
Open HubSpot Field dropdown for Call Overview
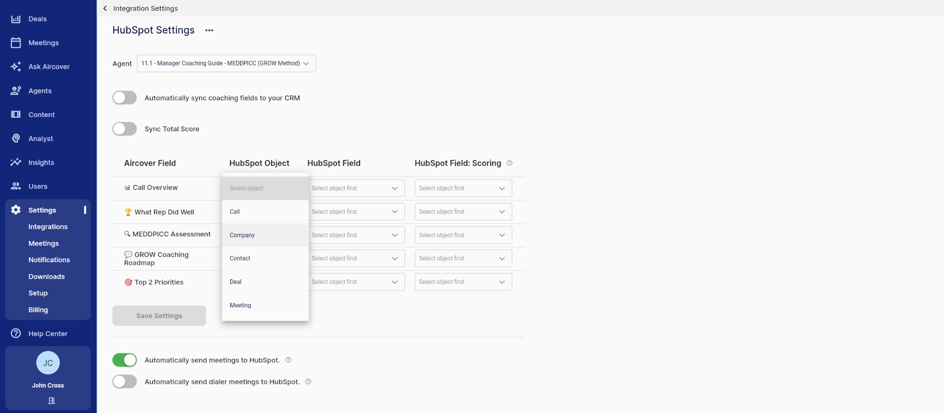[356, 188]
